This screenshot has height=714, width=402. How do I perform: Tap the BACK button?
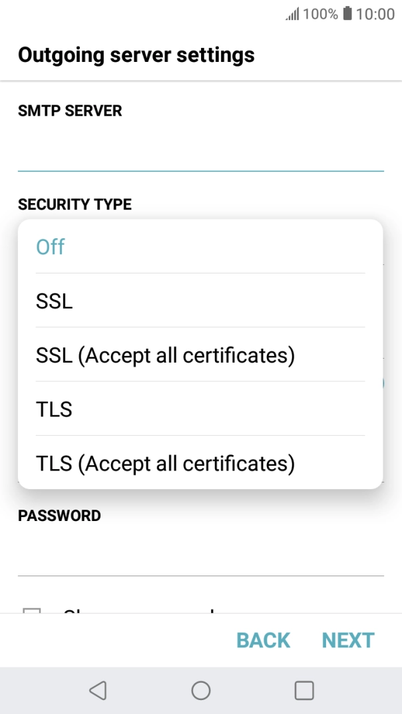click(x=262, y=640)
